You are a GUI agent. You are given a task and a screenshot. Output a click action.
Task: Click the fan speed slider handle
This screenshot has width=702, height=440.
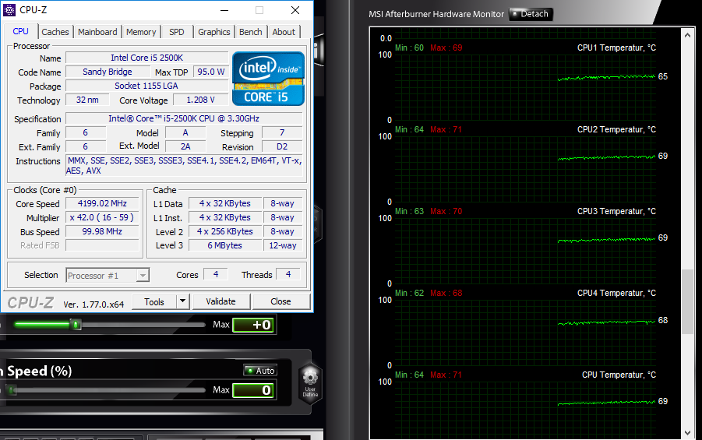[x=12, y=390]
